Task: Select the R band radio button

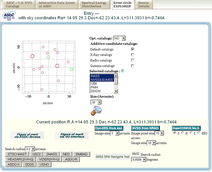Action: click(x=183, y=133)
